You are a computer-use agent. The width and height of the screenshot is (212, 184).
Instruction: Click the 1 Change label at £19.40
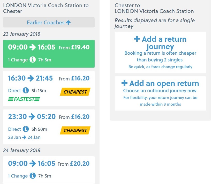18,60
